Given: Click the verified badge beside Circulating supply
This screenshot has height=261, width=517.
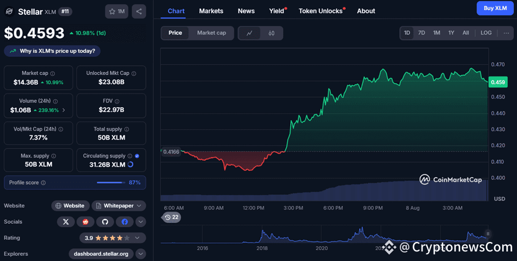Looking at the screenshot, I should [x=137, y=156].
